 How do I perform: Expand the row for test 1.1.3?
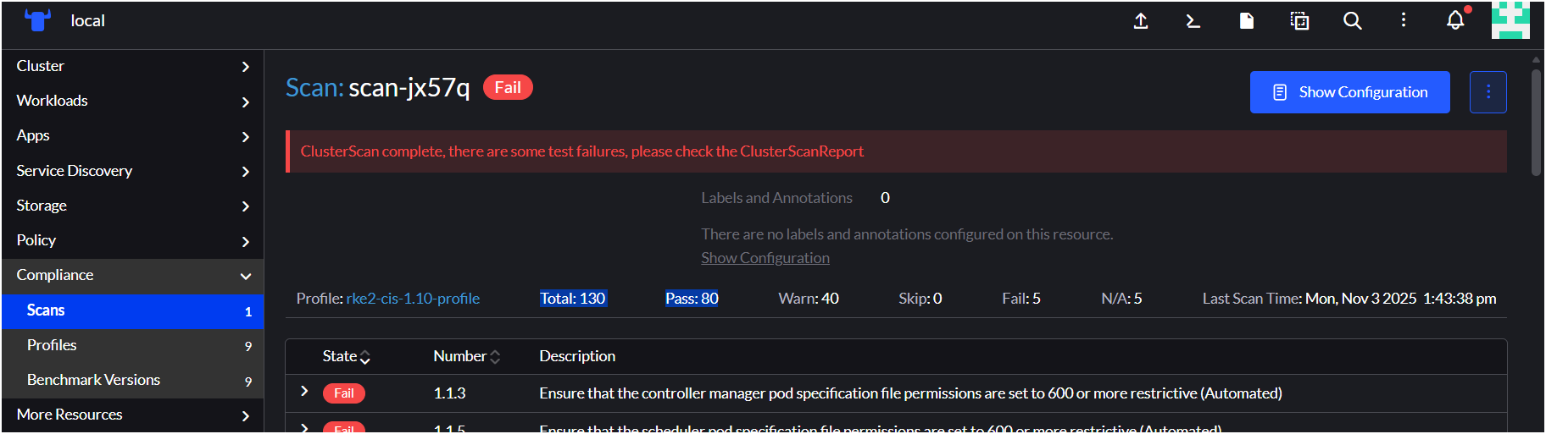[x=304, y=392]
